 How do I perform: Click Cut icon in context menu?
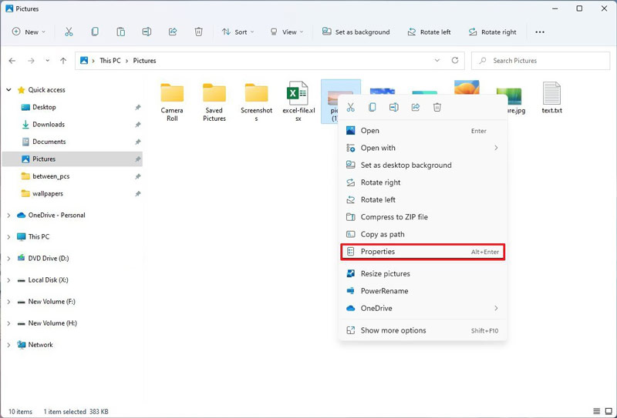(351, 107)
